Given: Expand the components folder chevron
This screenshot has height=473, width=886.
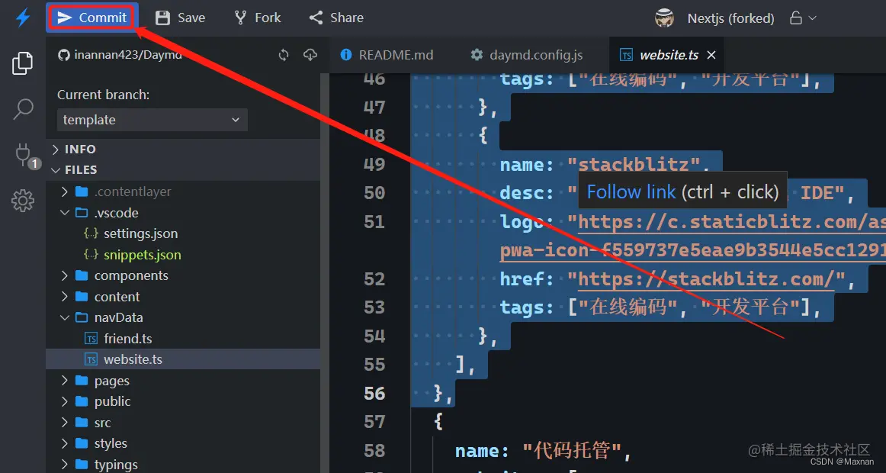Looking at the screenshot, I should 64,275.
